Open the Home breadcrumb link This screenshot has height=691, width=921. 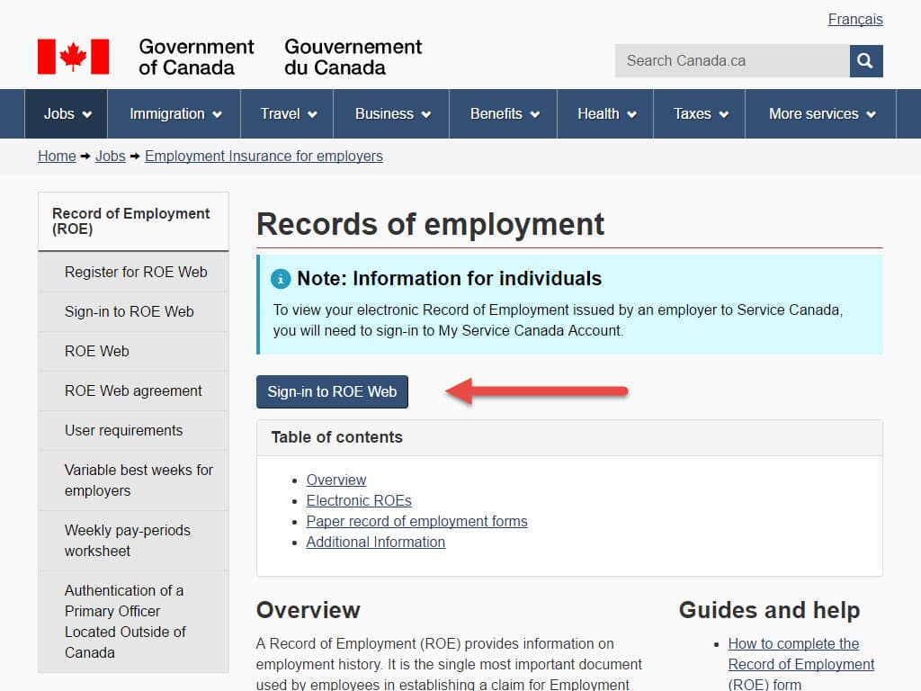(57, 156)
